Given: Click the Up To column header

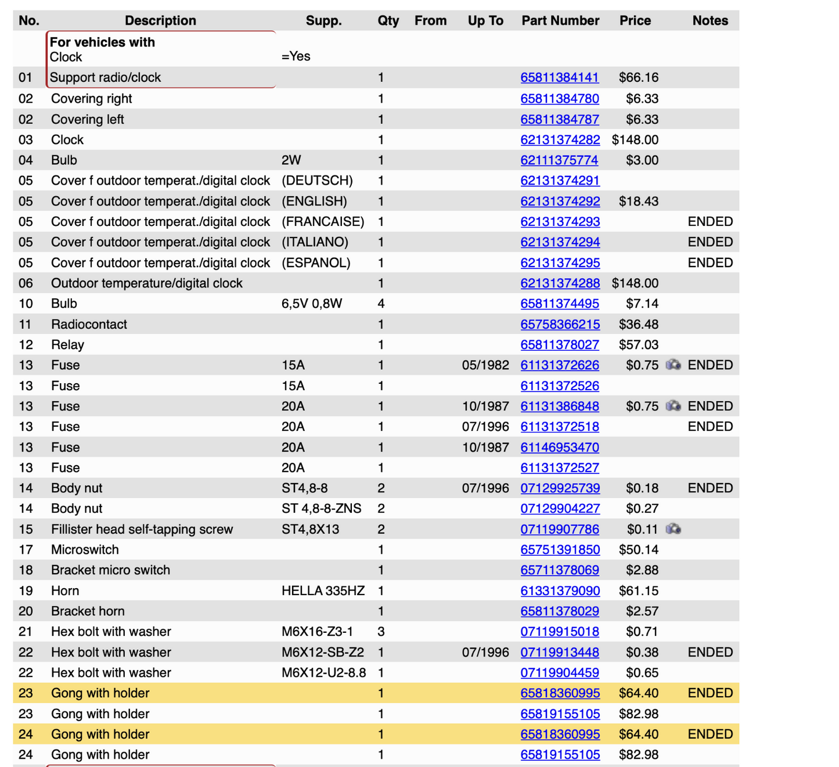Looking at the screenshot, I should tap(485, 21).
